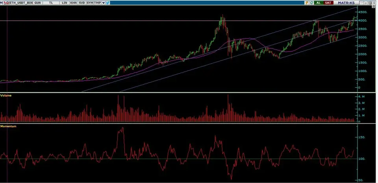
Task: Open the GUN period dropdown
Action: [x=37, y=2]
